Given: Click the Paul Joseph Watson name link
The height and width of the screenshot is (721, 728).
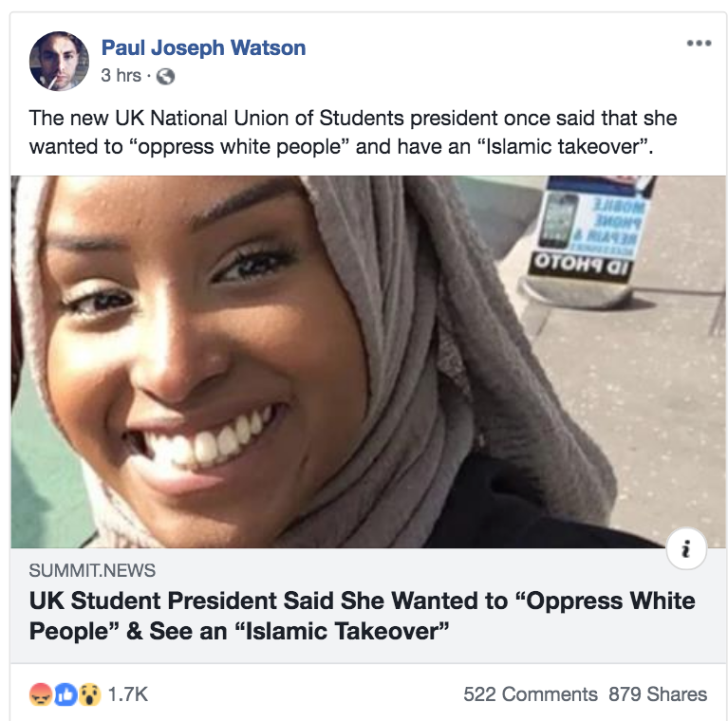Looking at the screenshot, I should (x=203, y=47).
